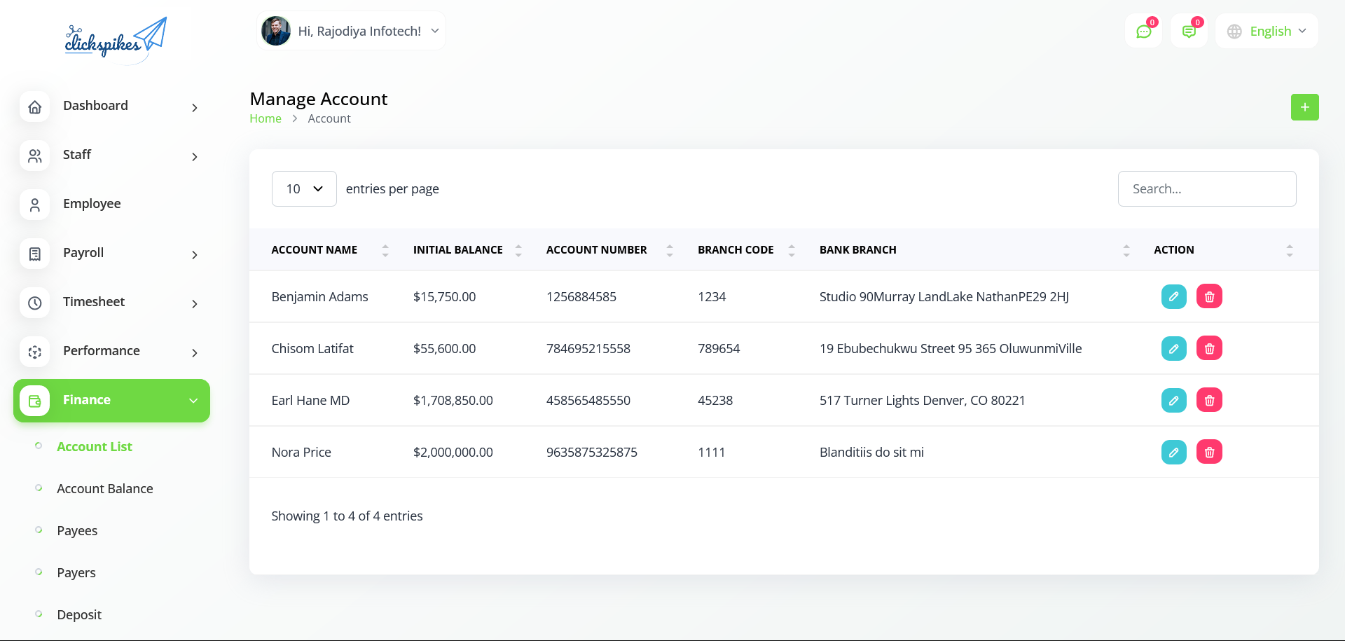This screenshot has width=1345, height=641.
Task: Expand the Rajodiya Infotech user menu
Action: tap(352, 32)
